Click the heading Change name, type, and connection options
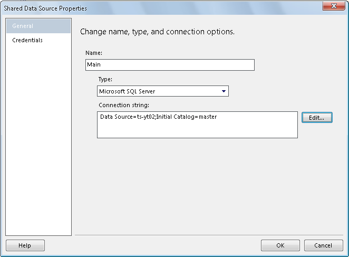Screen dimensions: 349x257 [157, 32]
